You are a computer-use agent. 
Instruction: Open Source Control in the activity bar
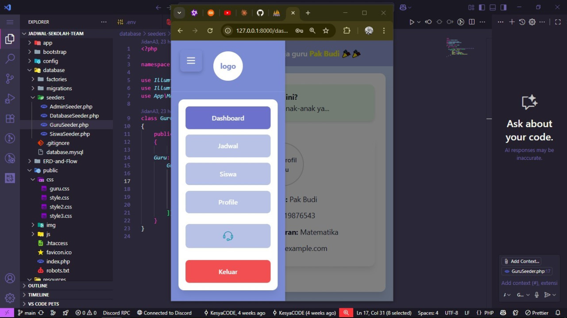10,79
